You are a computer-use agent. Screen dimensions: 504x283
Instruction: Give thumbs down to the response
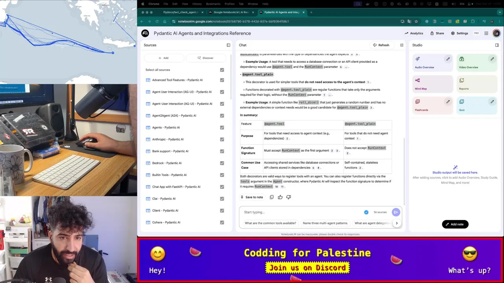point(289,197)
